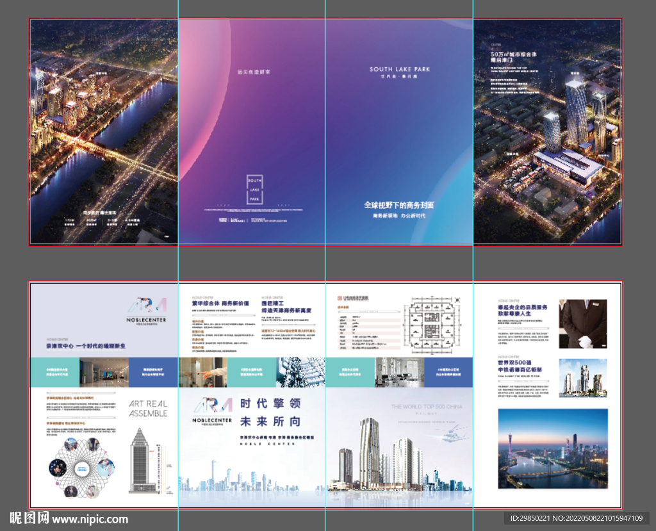
Task: Click the 全球视野下的商务封面 headline
Action: click(x=398, y=205)
